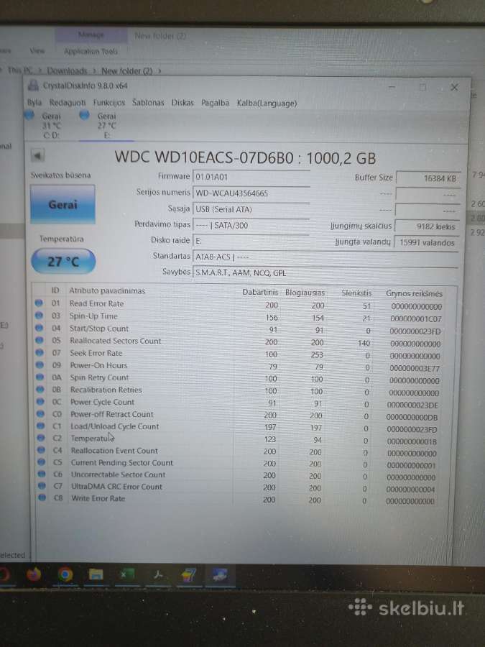Click the status dot for Write Error Rate
This screenshot has width=485, height=647.
(42, 498)
